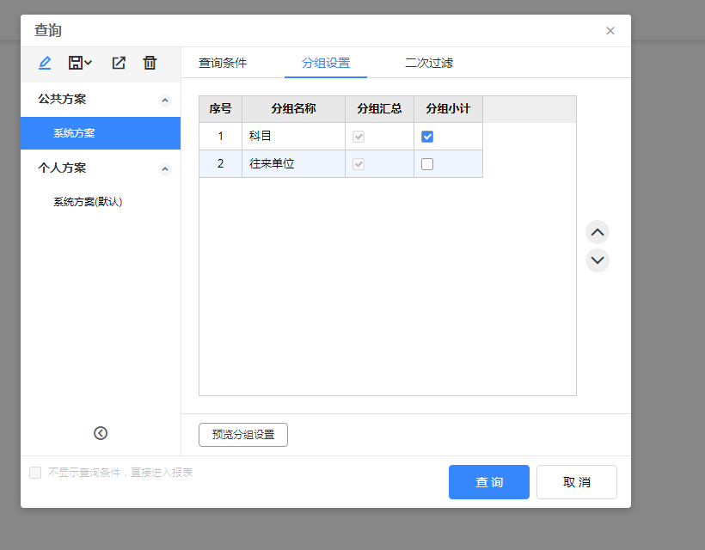
Task: Click 预览分组设置 button
Action: pyautogui.click(x=243, y=435)
